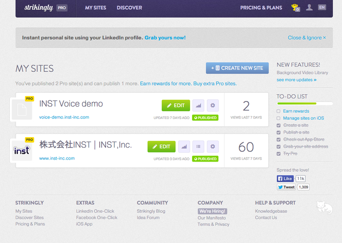
Task: Click the Grab yours now! link
Action: click(x=165, y=38)
